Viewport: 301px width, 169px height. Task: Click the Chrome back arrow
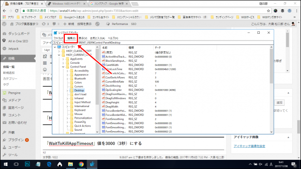(5, 11)
